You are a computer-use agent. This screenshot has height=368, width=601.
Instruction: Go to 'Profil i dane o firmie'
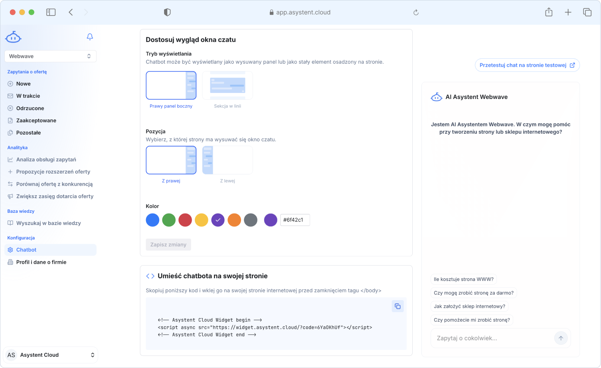(41, 262)
